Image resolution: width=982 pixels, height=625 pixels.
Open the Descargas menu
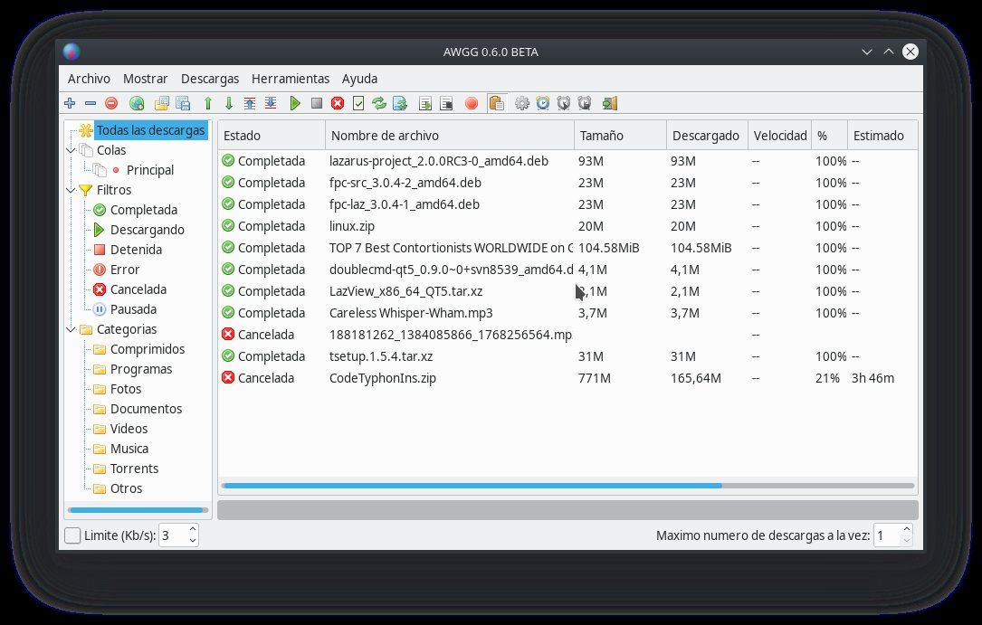[210, 79]
